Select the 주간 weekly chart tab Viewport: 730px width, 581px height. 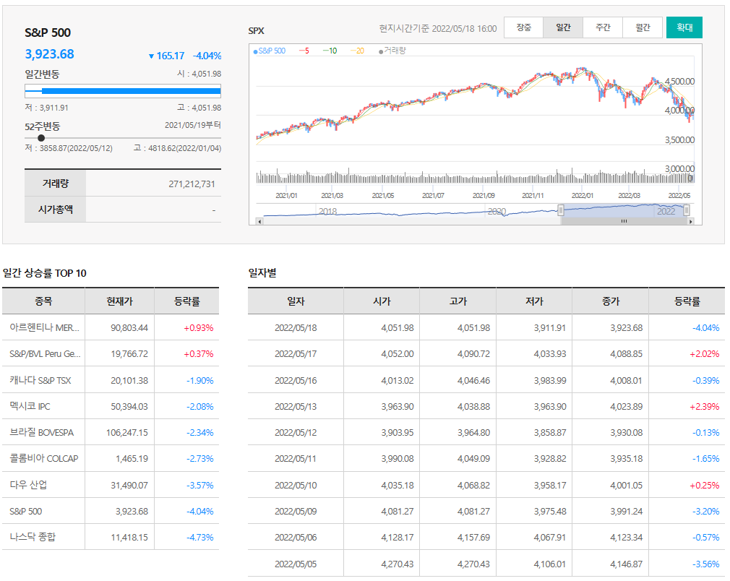pos(603,27)
